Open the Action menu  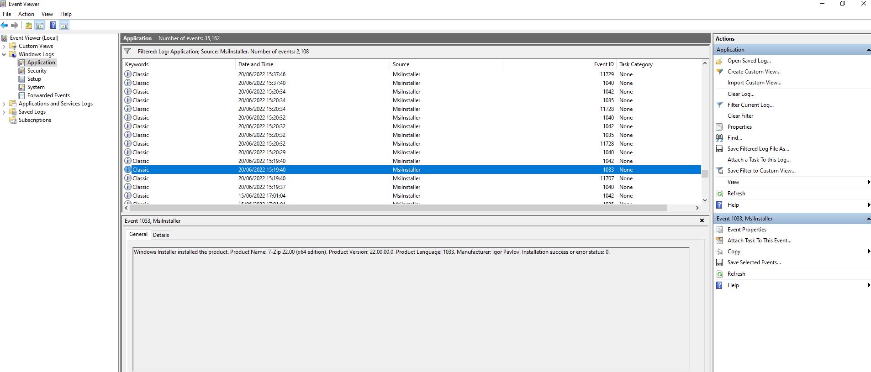(x=26, y=14)
